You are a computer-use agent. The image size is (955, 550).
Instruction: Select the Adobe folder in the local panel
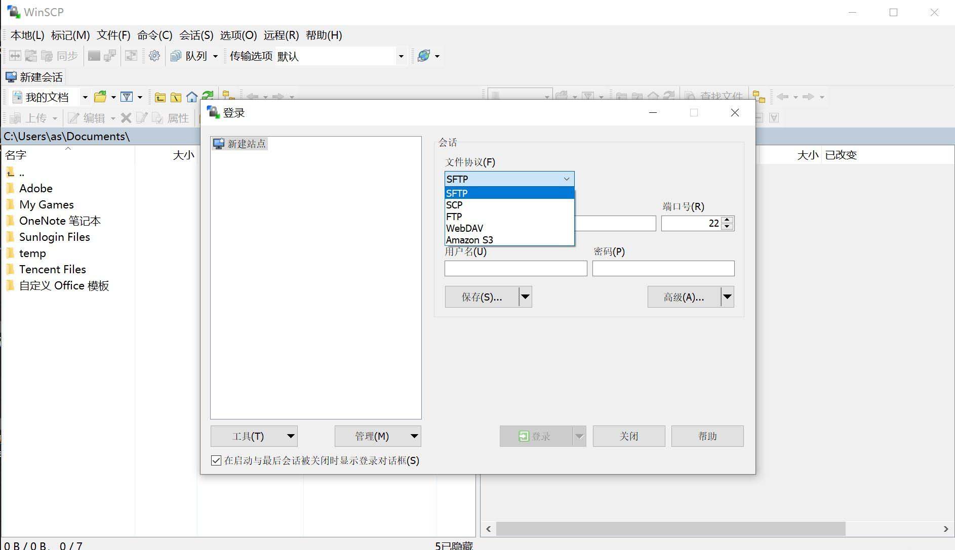pos(35,188)
